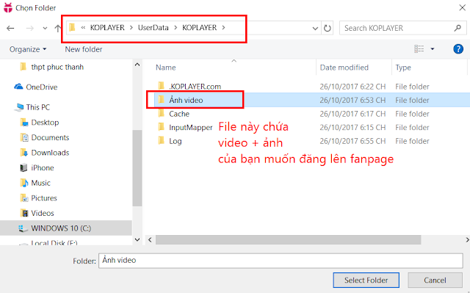Select This PC in navigation pane
This screenshot has height=293, width=470.
tap(37, 107)
